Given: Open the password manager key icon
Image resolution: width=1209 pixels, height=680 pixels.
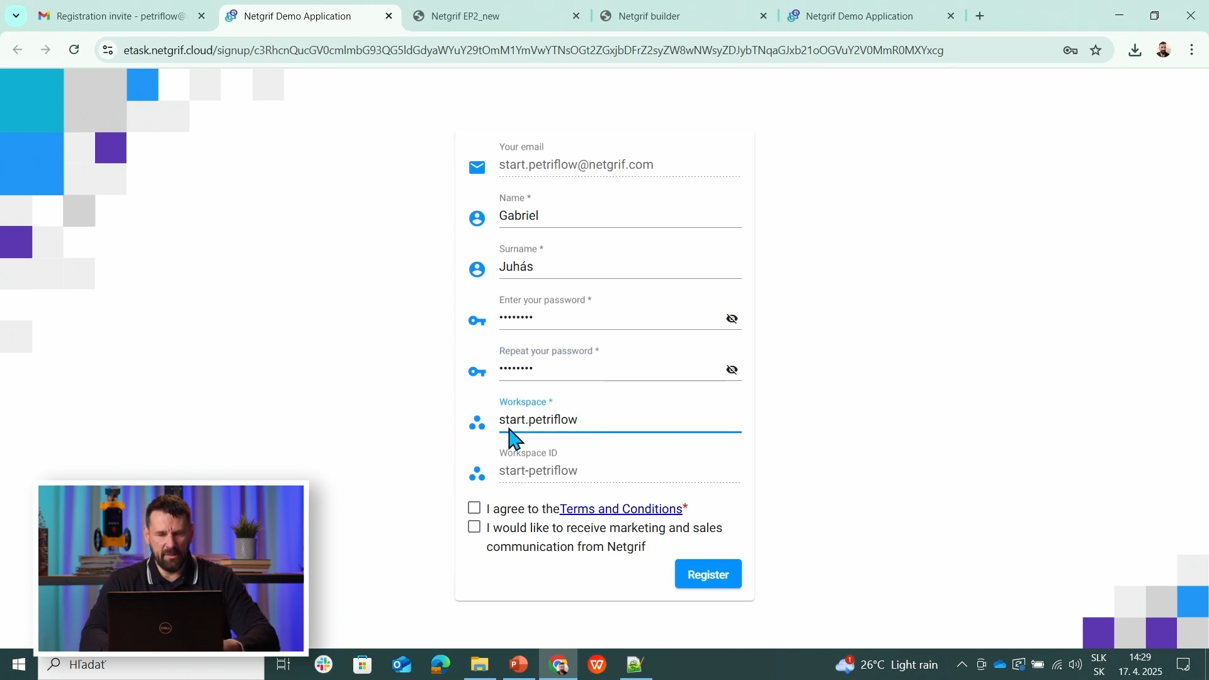Looking at the screenshot, I should [x=1070, y=50].
